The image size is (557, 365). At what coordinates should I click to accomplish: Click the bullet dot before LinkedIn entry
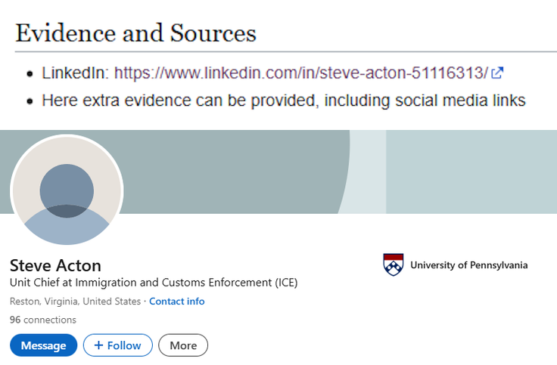[x=30, y=74]
